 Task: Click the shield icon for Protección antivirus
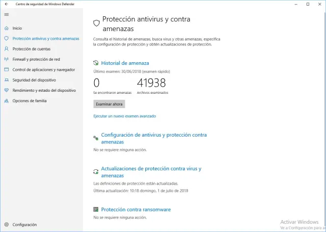click(x=6, y=39)
